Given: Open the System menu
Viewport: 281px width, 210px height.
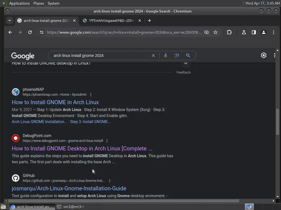Looking at the screenshot, I should [54, 3].
